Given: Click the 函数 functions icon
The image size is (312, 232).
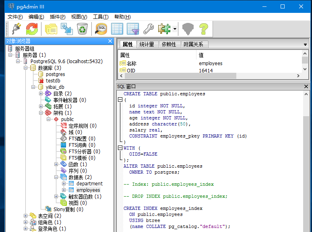Looking at the screenshot, I should (x=64, y=164).
